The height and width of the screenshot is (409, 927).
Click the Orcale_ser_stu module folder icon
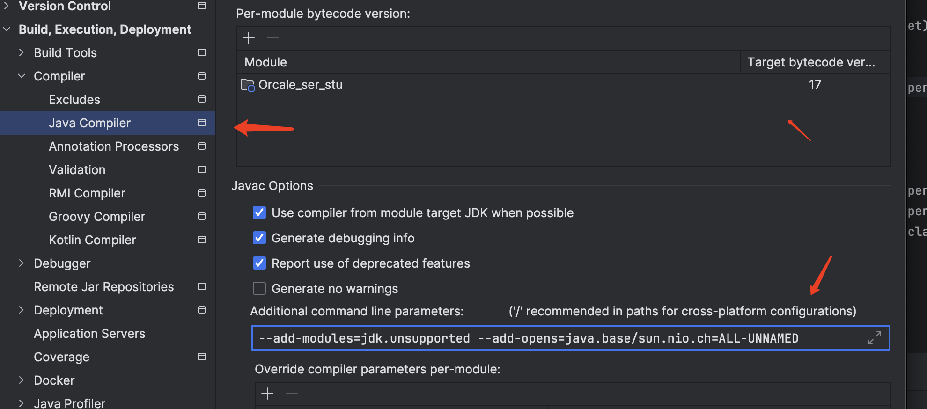pos(248,85)
